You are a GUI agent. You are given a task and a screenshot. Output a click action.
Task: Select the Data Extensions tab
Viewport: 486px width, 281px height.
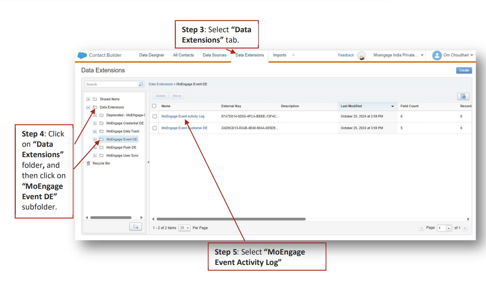250,55
